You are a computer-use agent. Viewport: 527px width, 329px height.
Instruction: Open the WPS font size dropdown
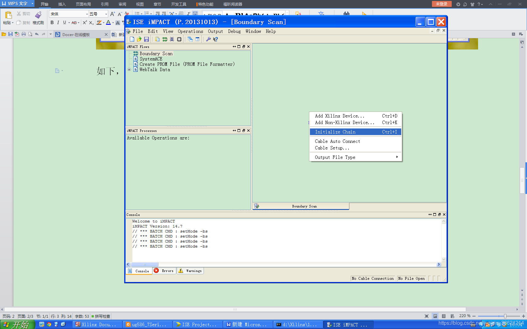pos(106,14)
